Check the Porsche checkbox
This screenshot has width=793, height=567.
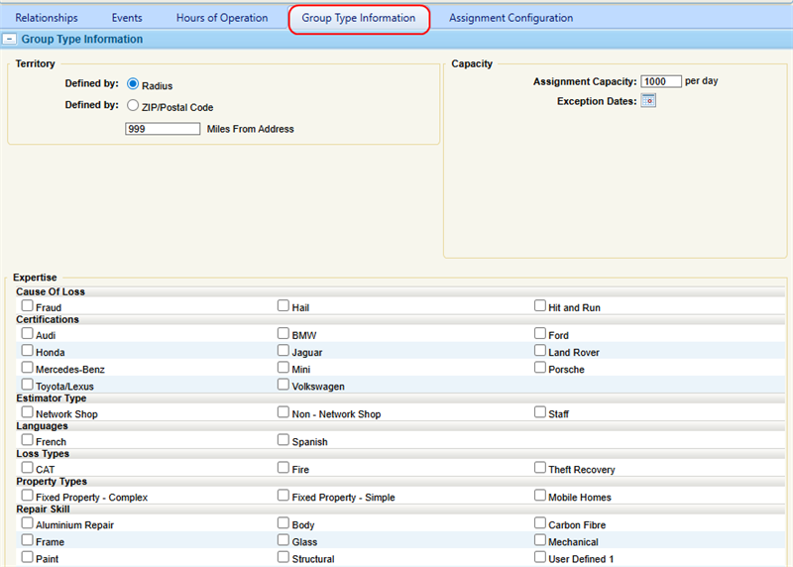(540, 367)
